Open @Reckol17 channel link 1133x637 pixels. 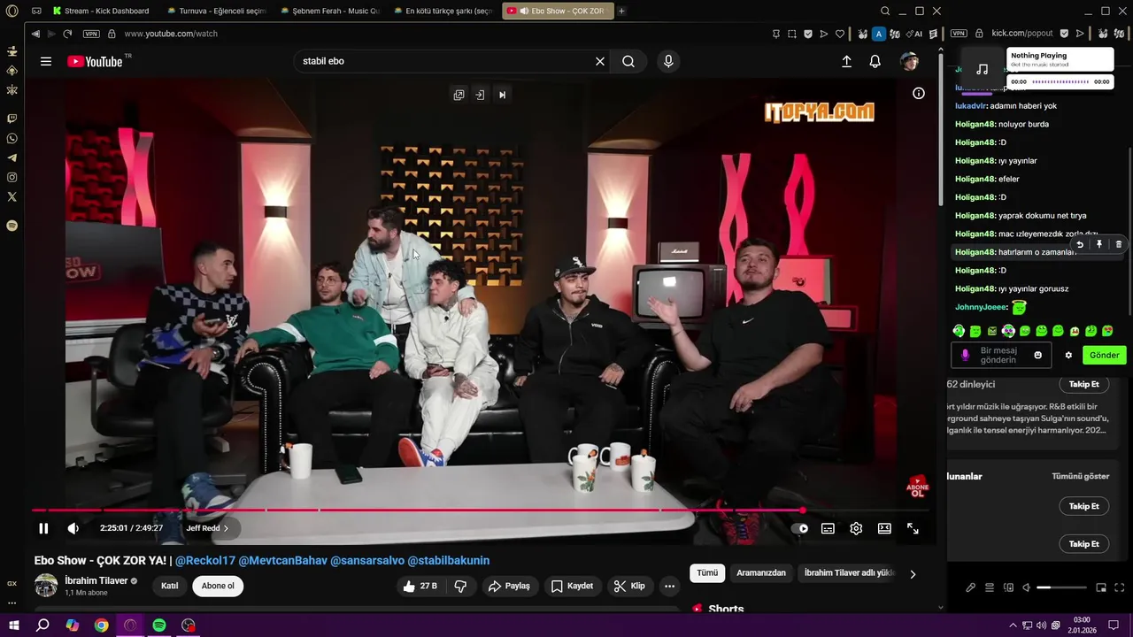click(205, 560)
